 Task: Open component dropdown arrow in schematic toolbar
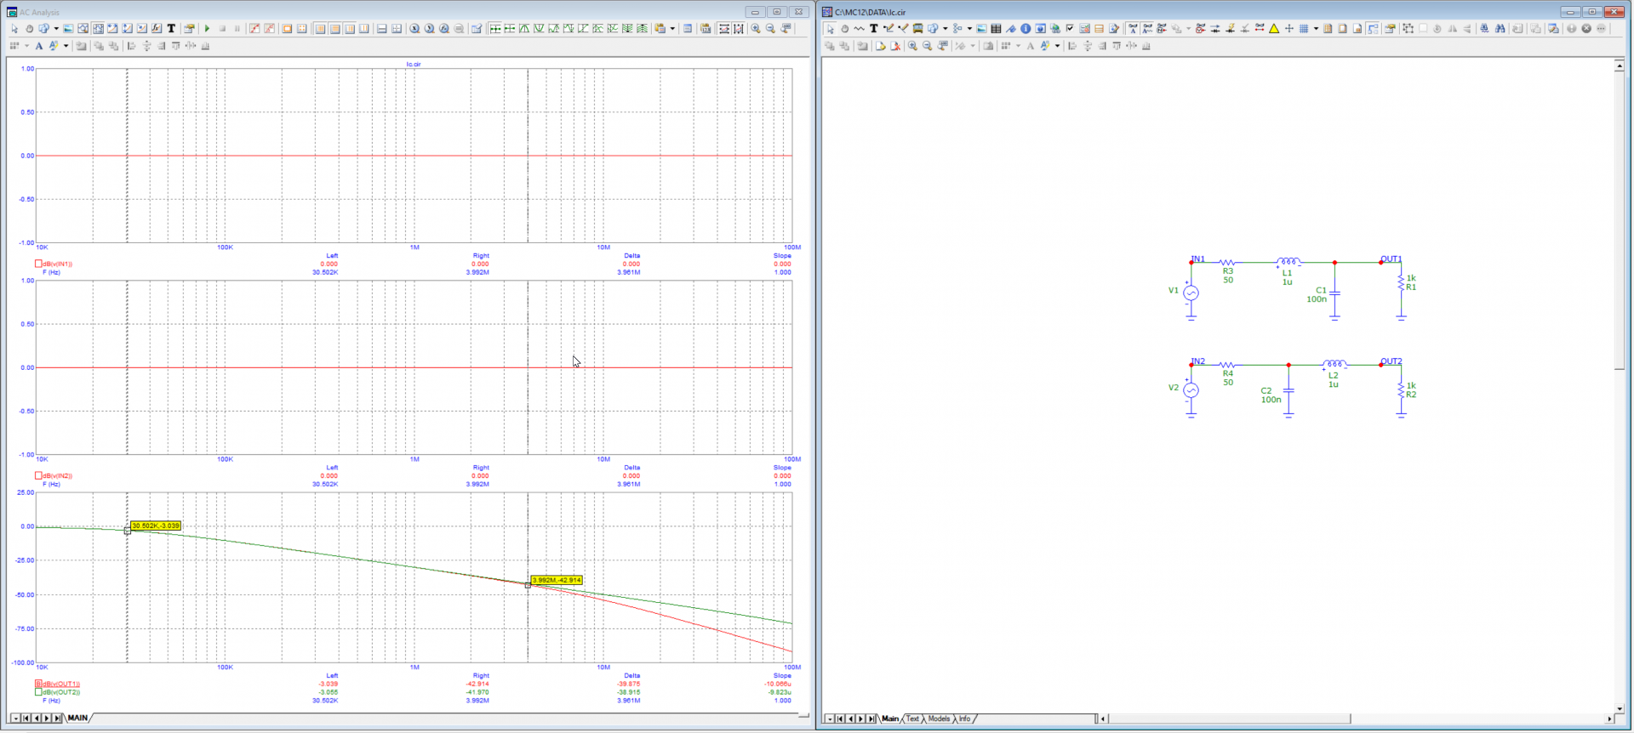945,28
